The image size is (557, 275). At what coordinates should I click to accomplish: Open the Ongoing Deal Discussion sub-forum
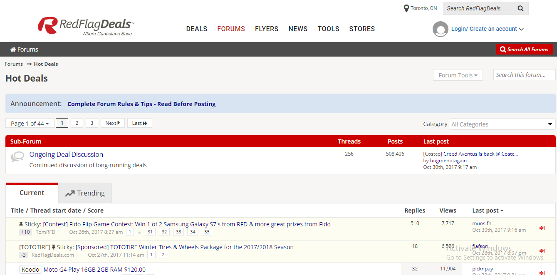coord(66,154)
